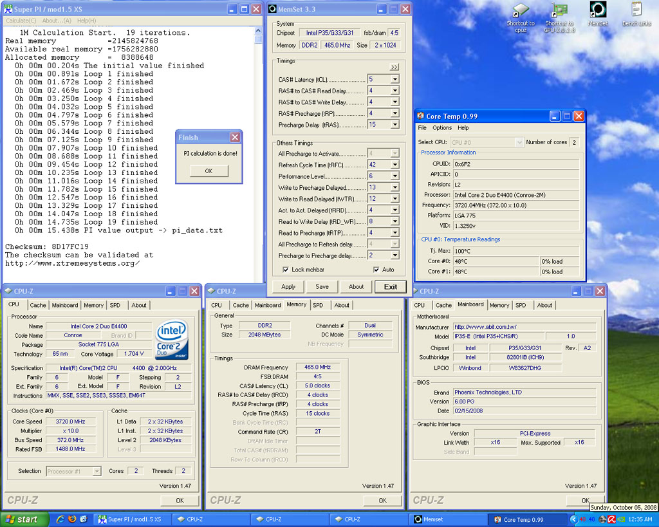Click the Super PI scrollbar up arrow

tap(259, 31)
